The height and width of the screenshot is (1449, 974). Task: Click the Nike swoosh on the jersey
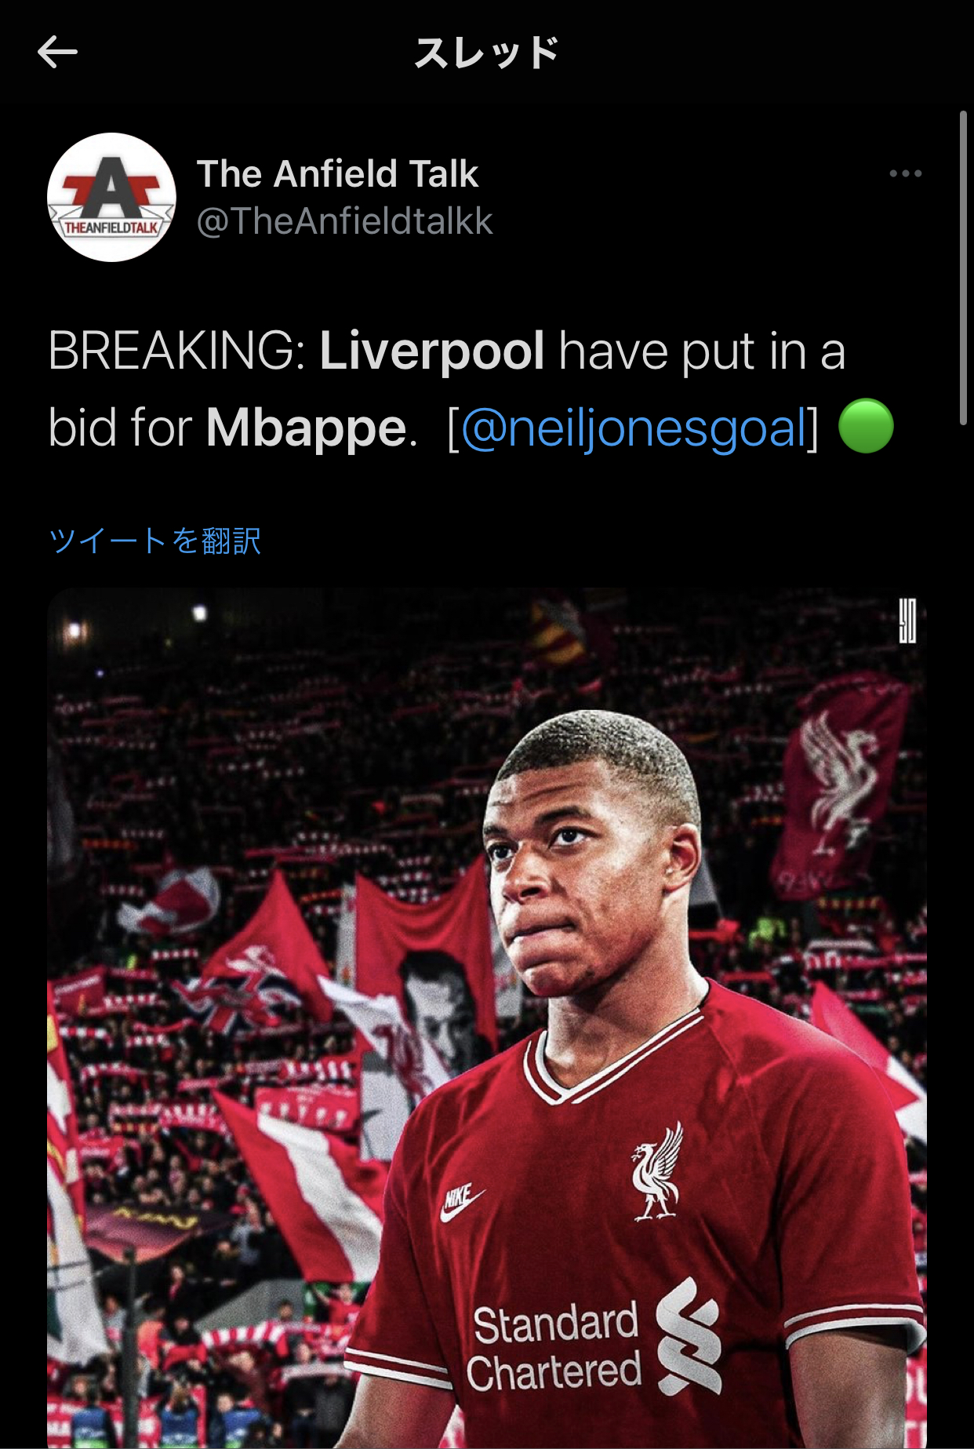click(x=461, y=1203)
